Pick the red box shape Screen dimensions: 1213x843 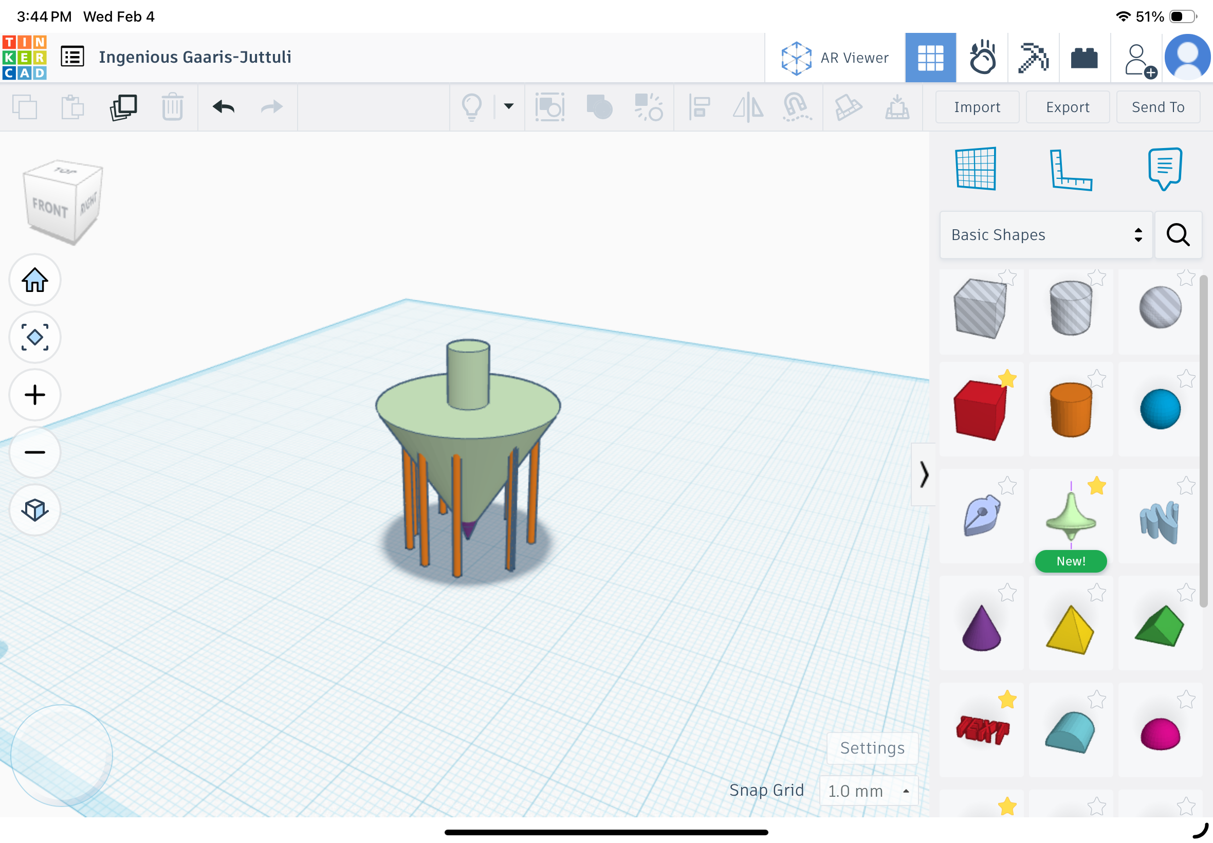980,410
